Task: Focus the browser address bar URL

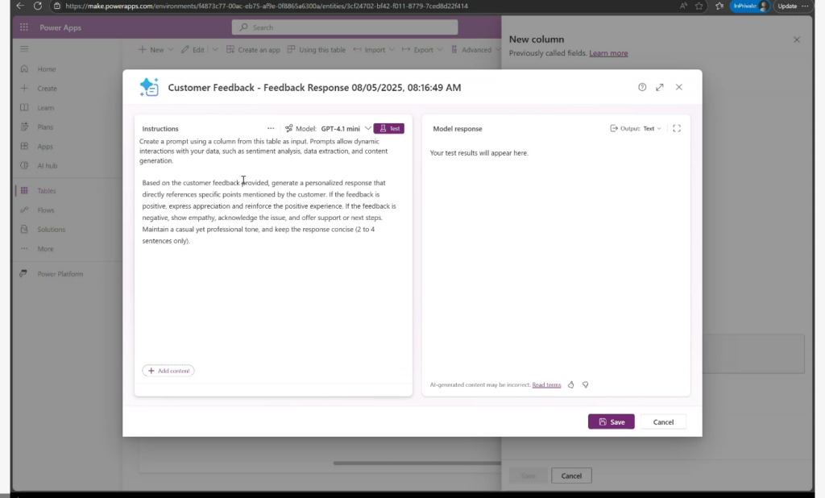Action: 267,6
